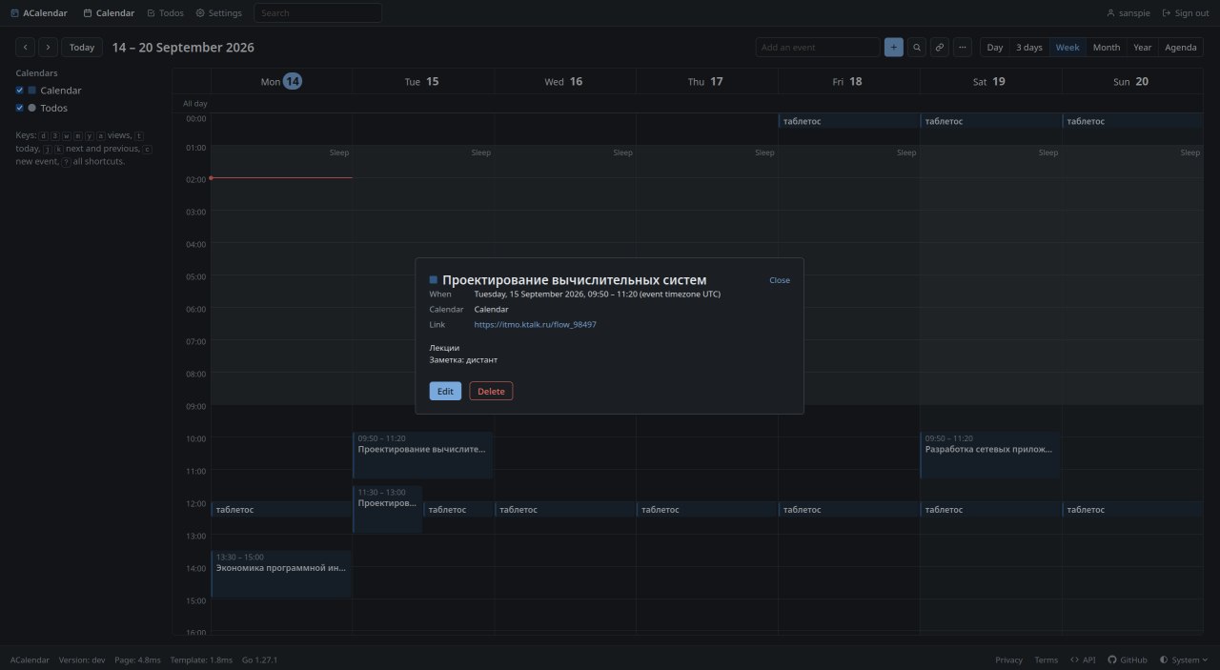The width and height of the screenshot is (1220, 670).
Task: Go to the next week using the right arrow
Action: coord(49,48)
